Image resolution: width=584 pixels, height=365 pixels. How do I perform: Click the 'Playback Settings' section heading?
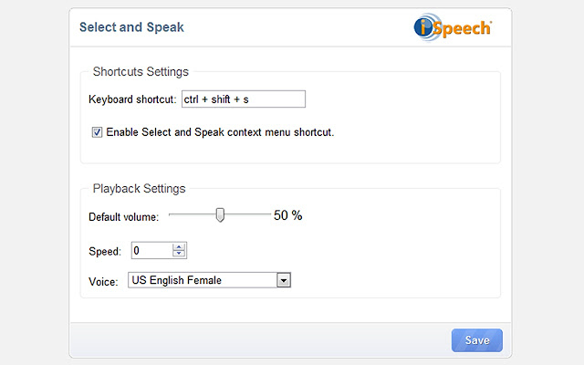click(139, 189)
